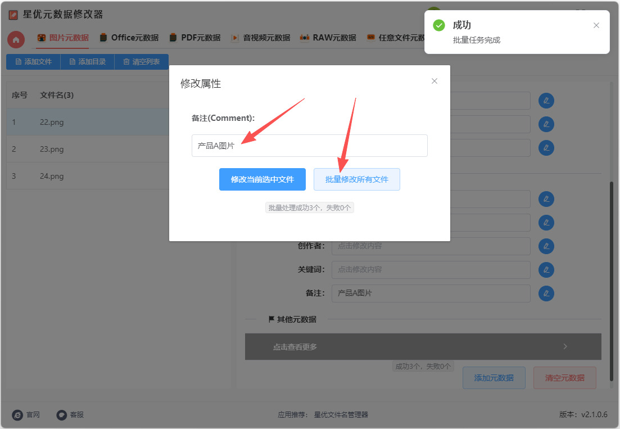Select the RAW元数据 tab

(x=328, y=38)
